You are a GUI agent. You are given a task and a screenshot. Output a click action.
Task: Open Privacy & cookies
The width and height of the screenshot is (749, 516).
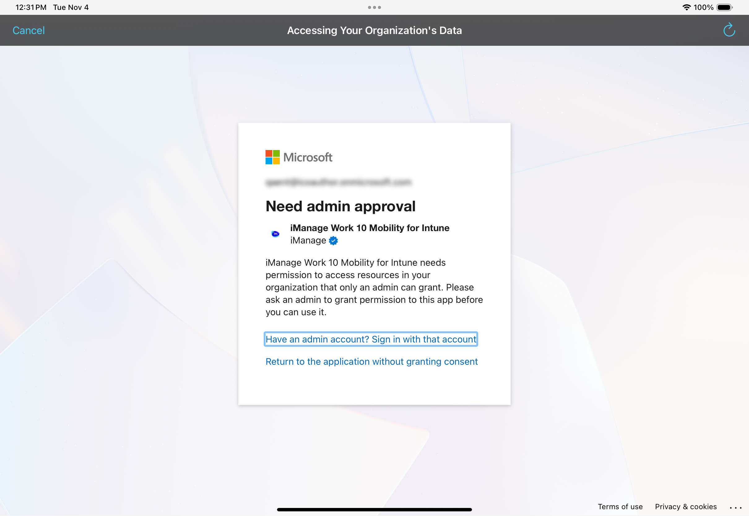[686, 506]
